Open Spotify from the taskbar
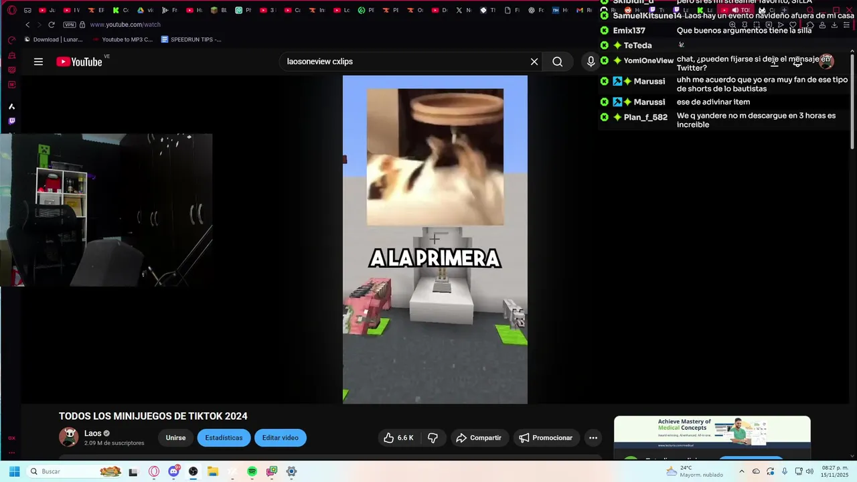The height and width of the screenshot is (482, 857). [252, 472]
